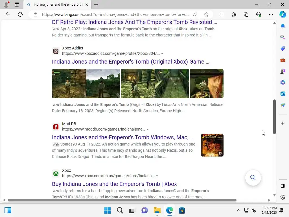Click floating visual search button
Screen dimensions: 289x217
click(x=253, y=177)
